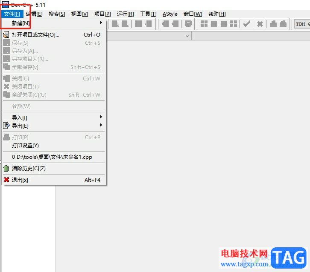Click the greyed 参数(W) menu entry

point(54,106)
